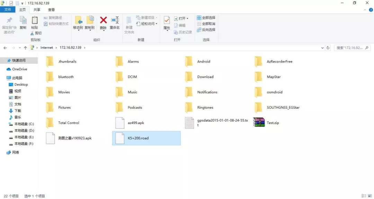Click the Pin to Quick Access icon
Viewport: 374px width, 199px height.
[x=9, y=20]
